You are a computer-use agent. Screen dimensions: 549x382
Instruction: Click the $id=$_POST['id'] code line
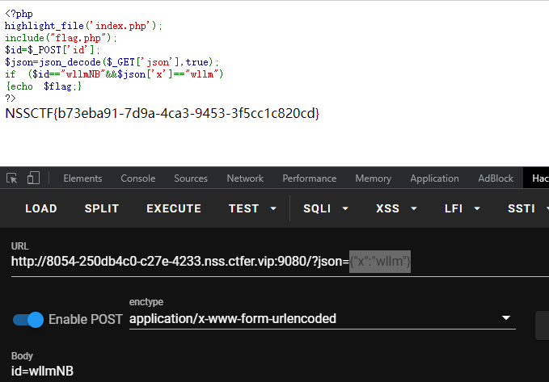click(x=53, y=50)
